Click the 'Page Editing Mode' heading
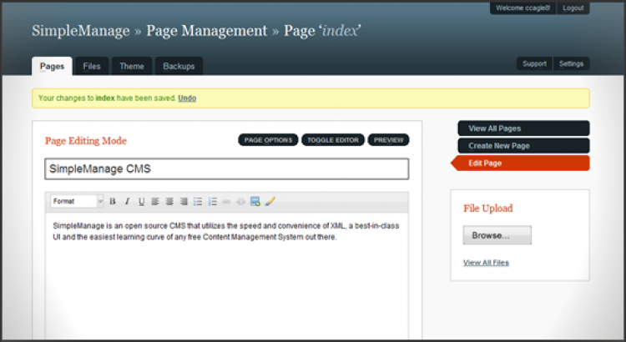 pyautogui.click(x=86, y=141)
